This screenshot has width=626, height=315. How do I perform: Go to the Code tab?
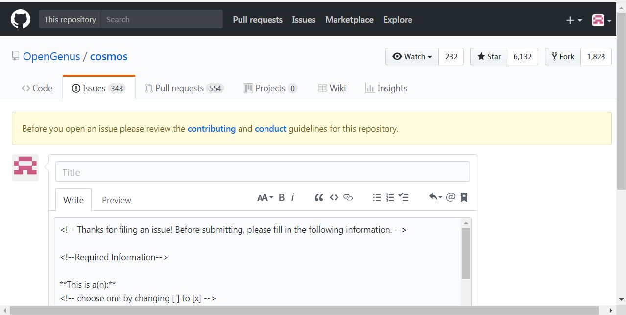coord(37,88)
